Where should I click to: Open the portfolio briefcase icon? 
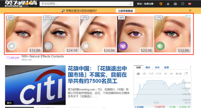(x=175, y=4)
